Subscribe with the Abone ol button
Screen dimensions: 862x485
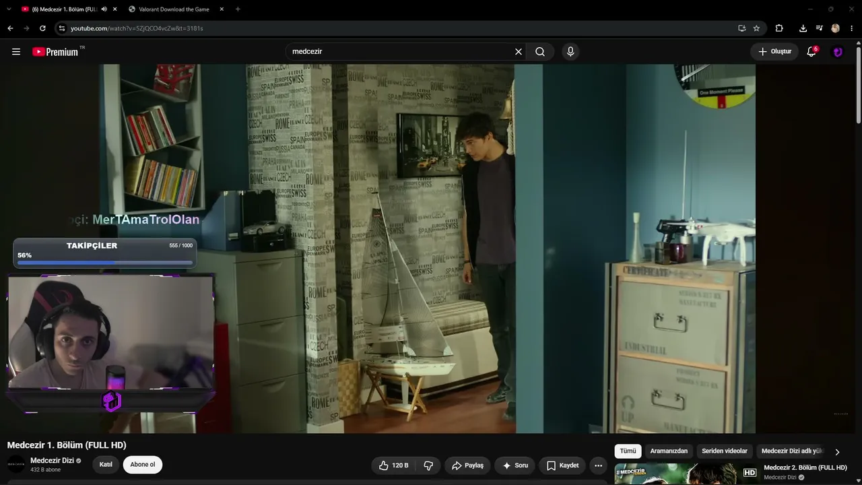point(143,465)
